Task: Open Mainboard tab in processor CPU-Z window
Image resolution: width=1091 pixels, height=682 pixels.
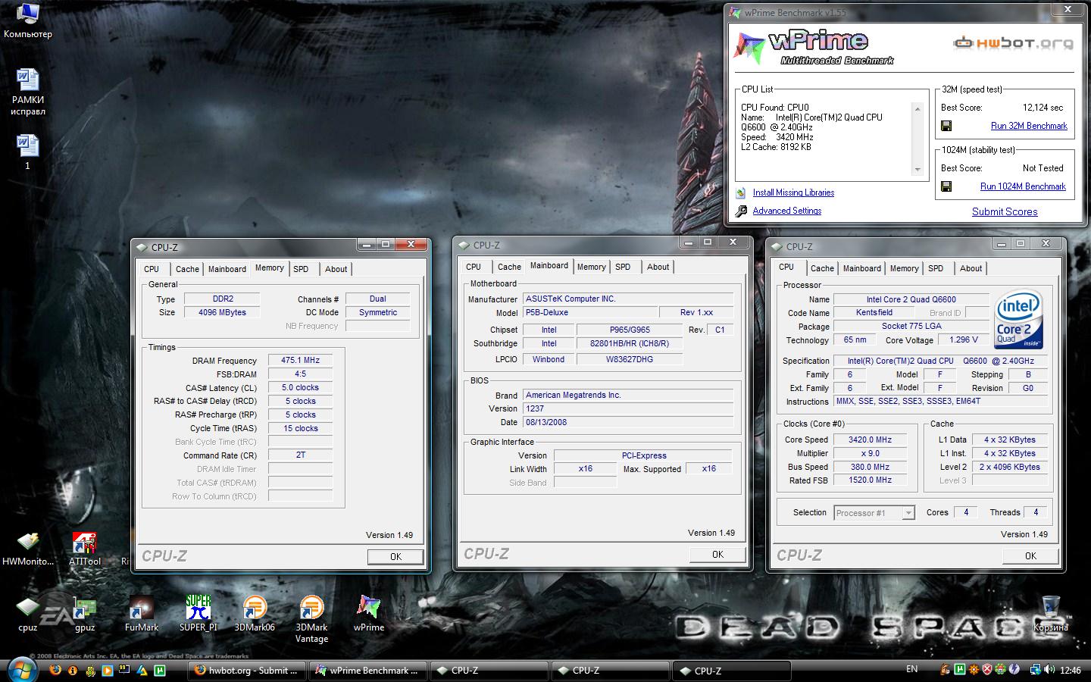Action: [x=862, y=268]
